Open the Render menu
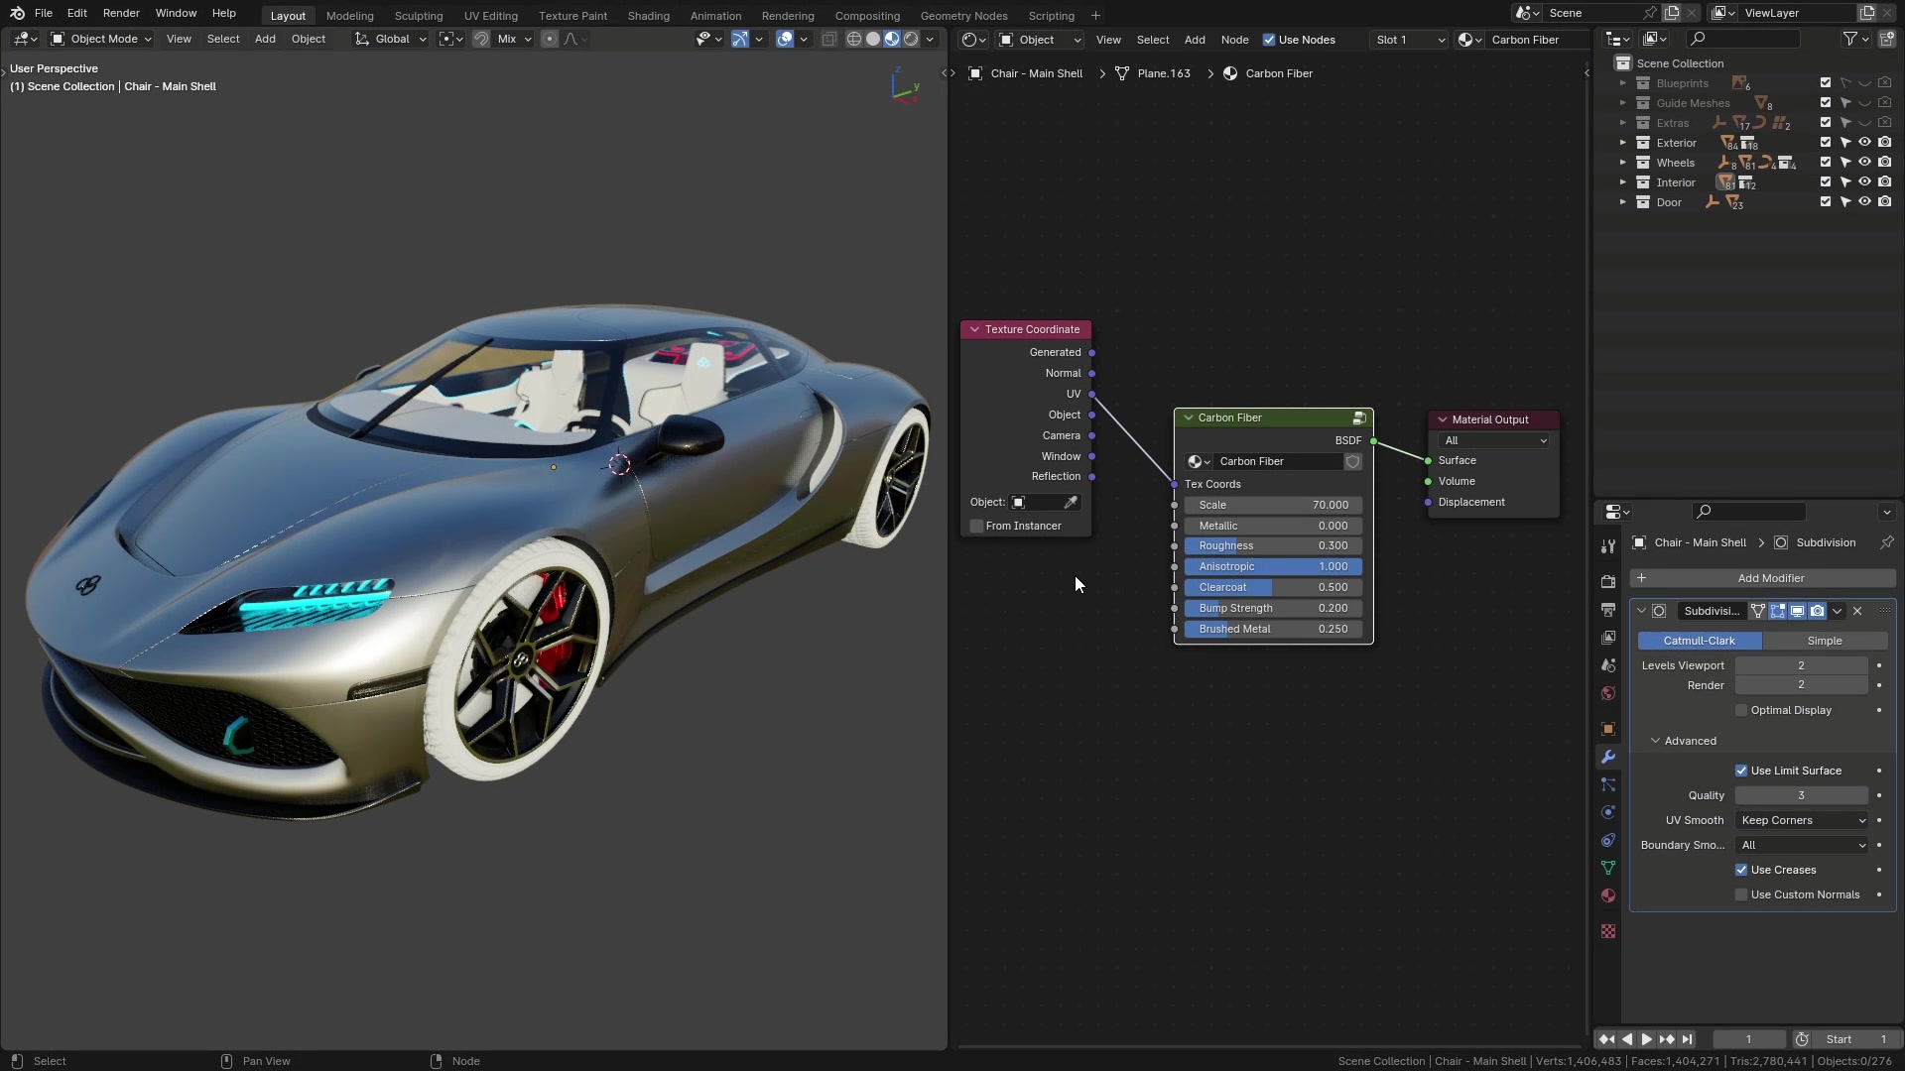 (x=121, y=13)
